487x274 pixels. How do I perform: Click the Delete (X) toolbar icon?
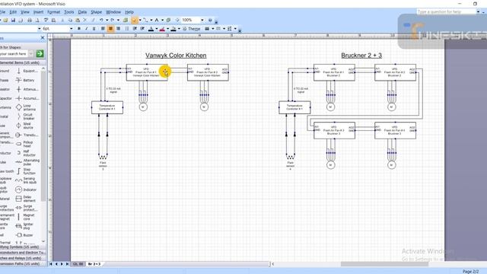click(85, 21)
